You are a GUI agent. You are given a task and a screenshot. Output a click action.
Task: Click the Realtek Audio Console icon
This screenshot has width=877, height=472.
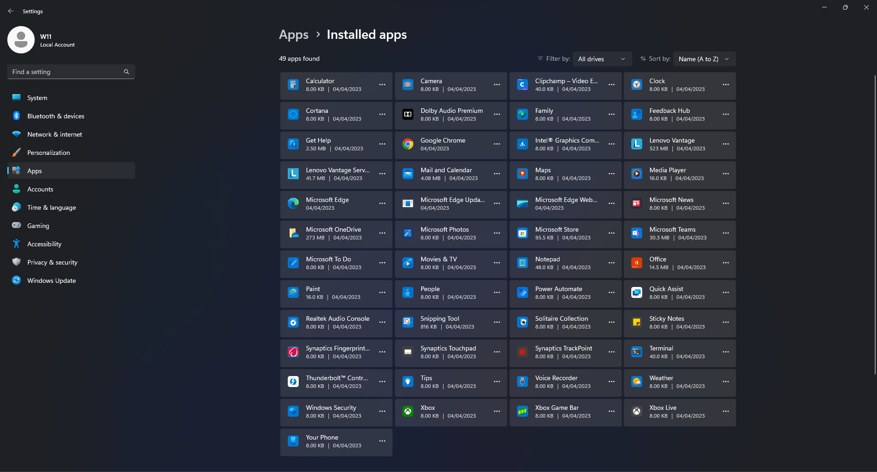(x=293, y=322)
